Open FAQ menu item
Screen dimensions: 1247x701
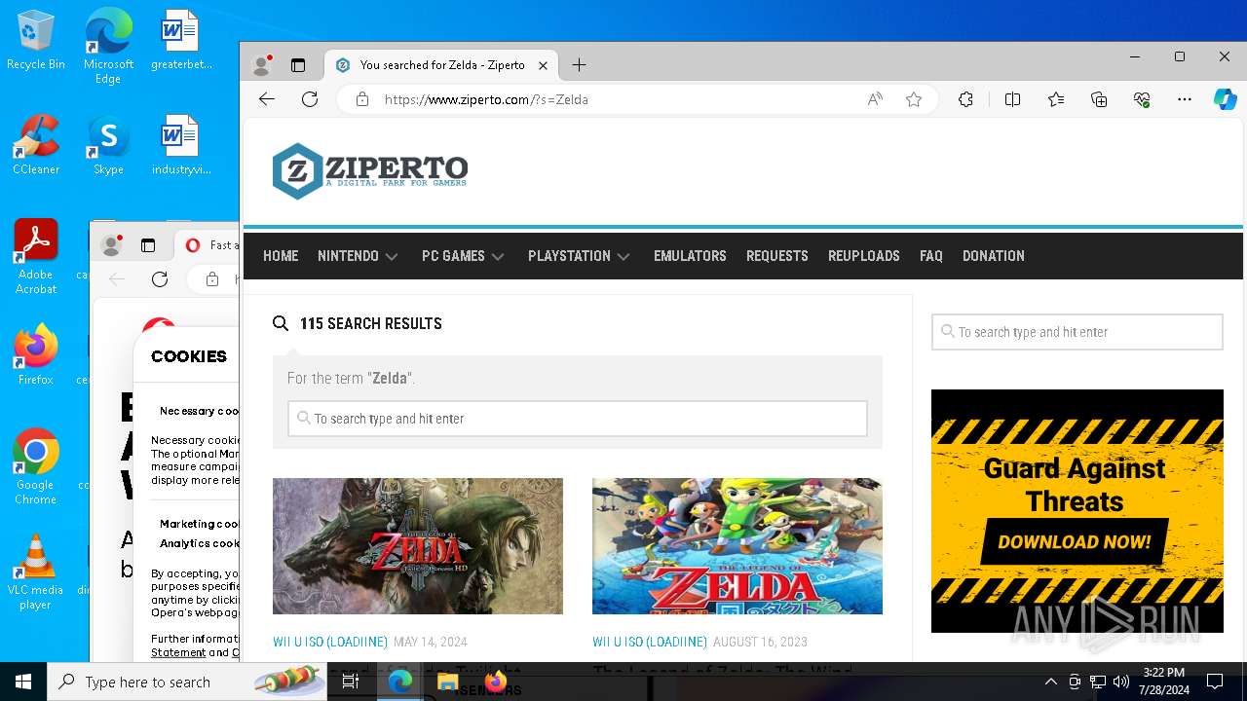coord(931,256)
